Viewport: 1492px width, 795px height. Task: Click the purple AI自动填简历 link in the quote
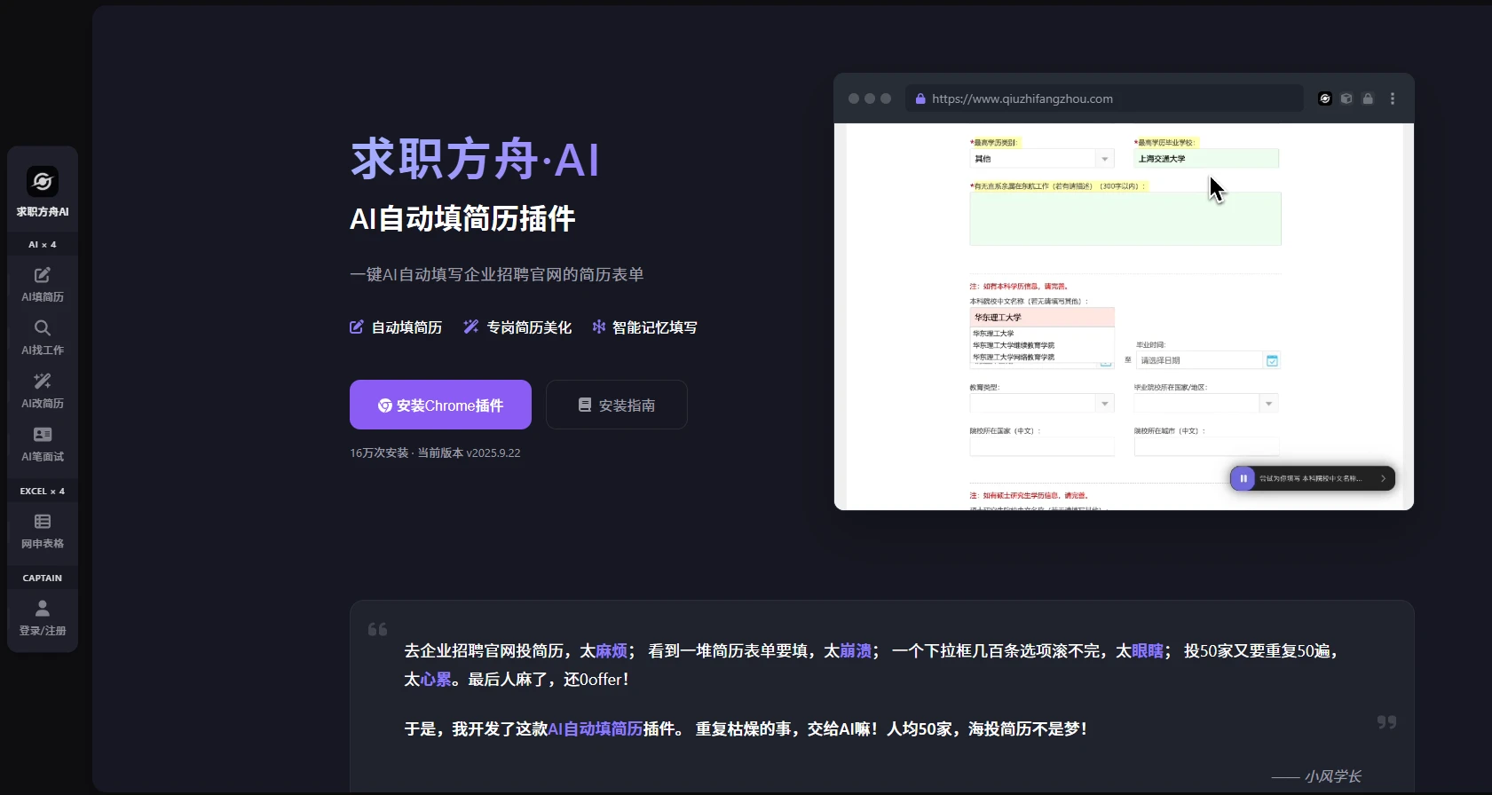(x=595, y=728)
